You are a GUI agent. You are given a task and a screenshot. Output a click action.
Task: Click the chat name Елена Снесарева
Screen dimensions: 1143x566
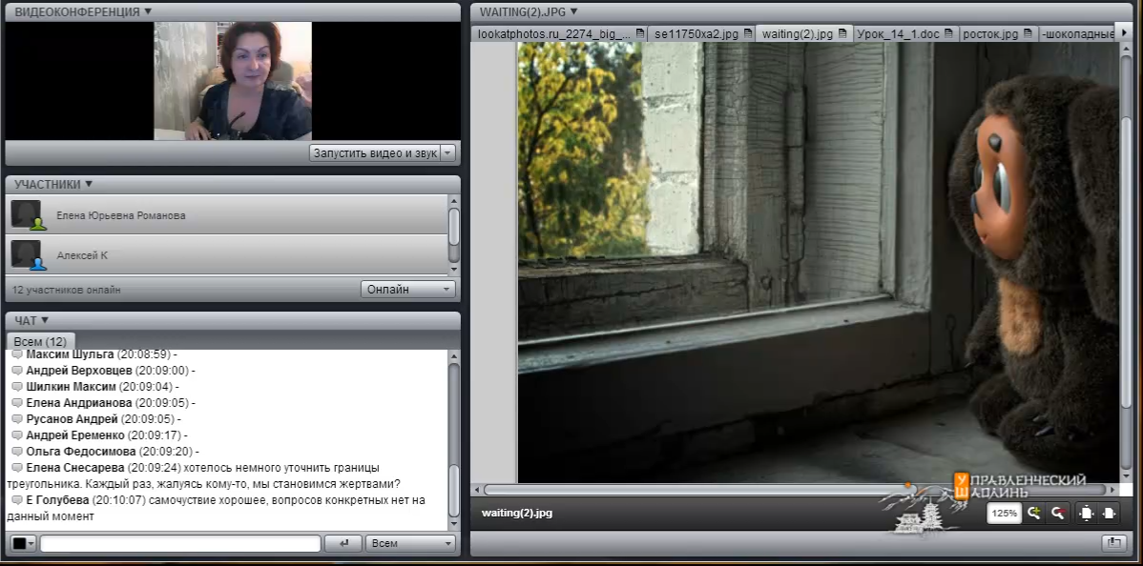[x=75, y=468]
